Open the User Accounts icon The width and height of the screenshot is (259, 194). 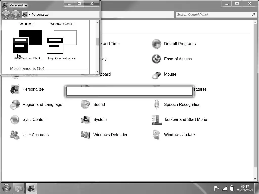tap(15, 135)
